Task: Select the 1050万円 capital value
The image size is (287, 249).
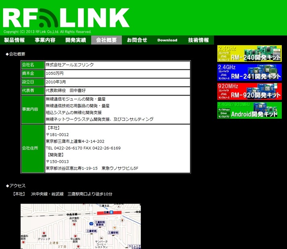Action: (55, 73)
